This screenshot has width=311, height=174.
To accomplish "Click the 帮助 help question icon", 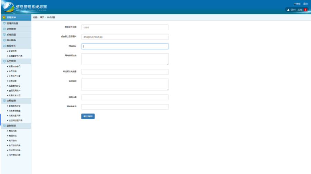I will [295, 4].
